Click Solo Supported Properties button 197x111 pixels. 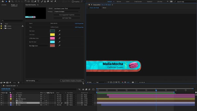click(x=67, y=15)
